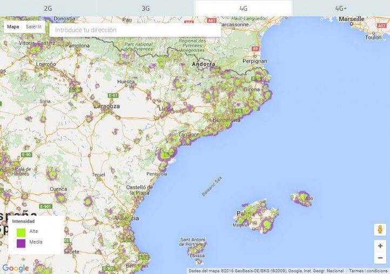
Task: Click the E-901 road sign marker
Action: pyautogui.click(x=46, y=206)
